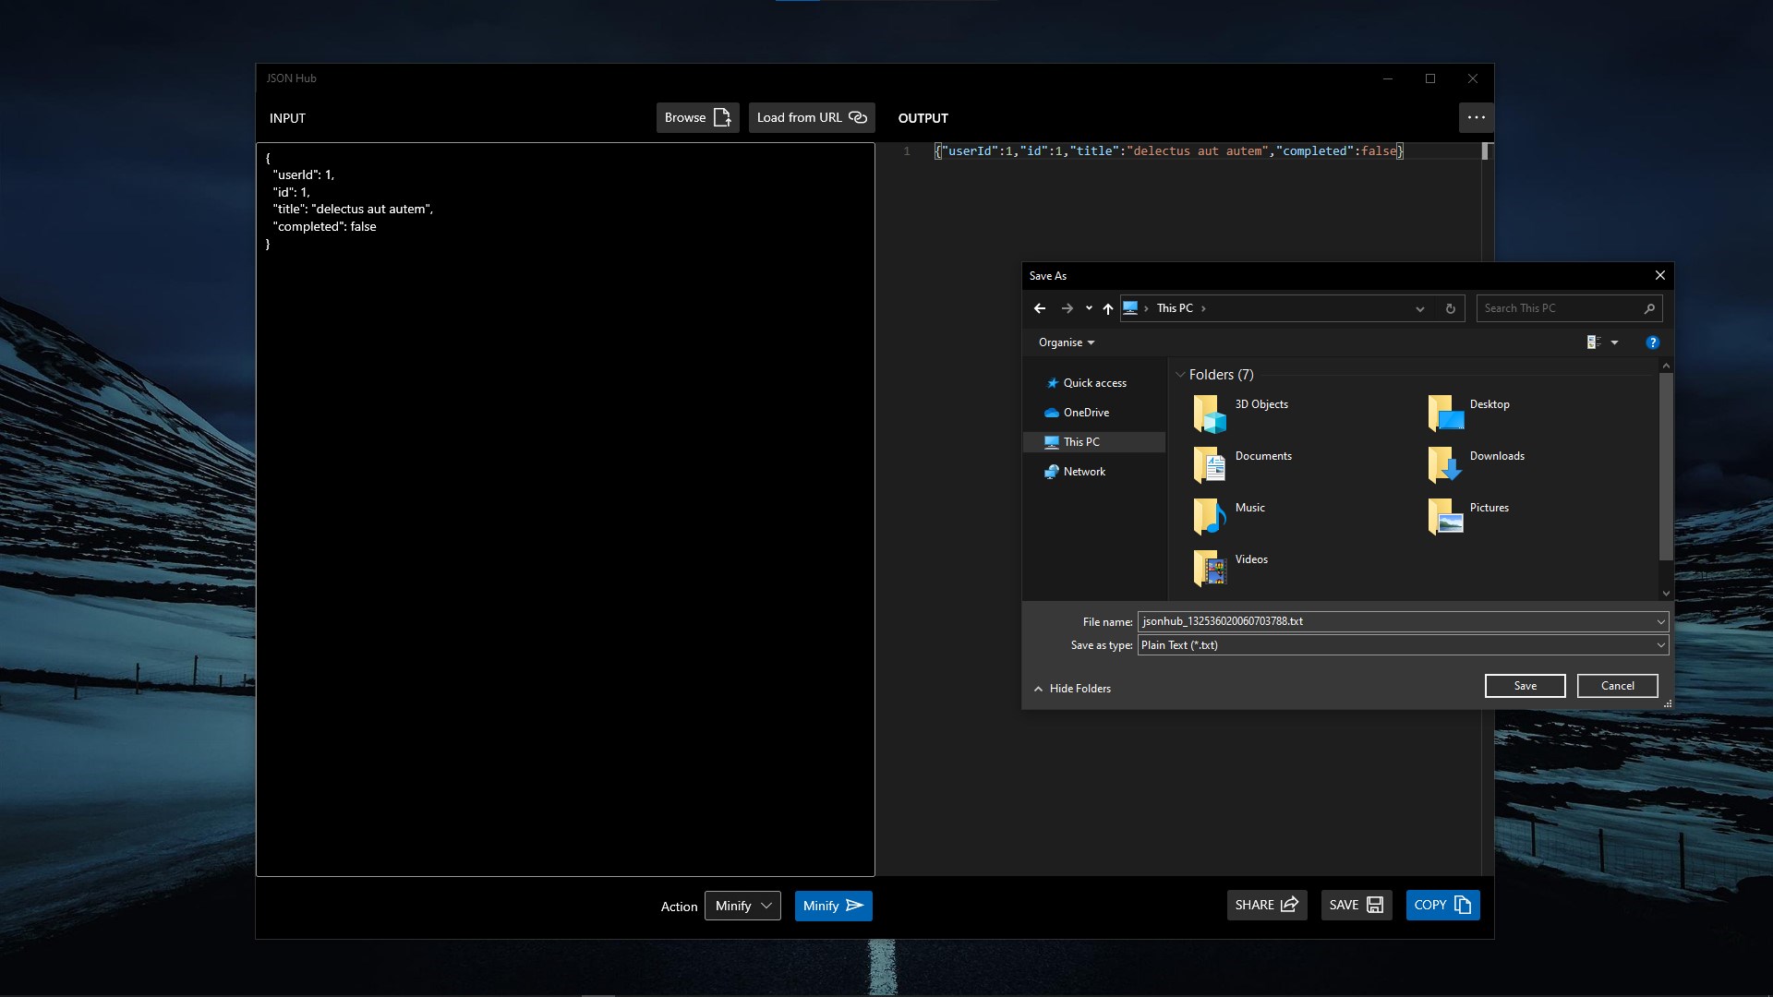Open Load from URL dialog
The image size is (1773, 997).
(811, 117)
